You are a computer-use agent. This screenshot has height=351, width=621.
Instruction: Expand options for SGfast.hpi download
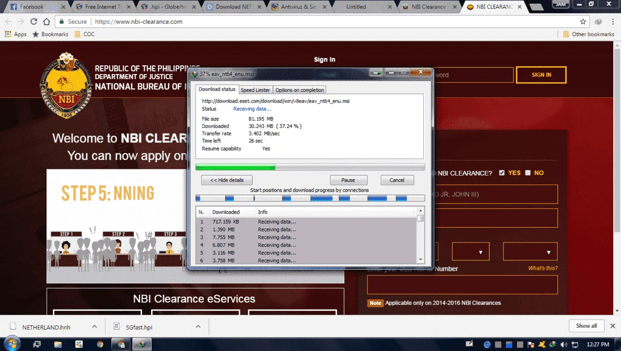click(198, 327)
